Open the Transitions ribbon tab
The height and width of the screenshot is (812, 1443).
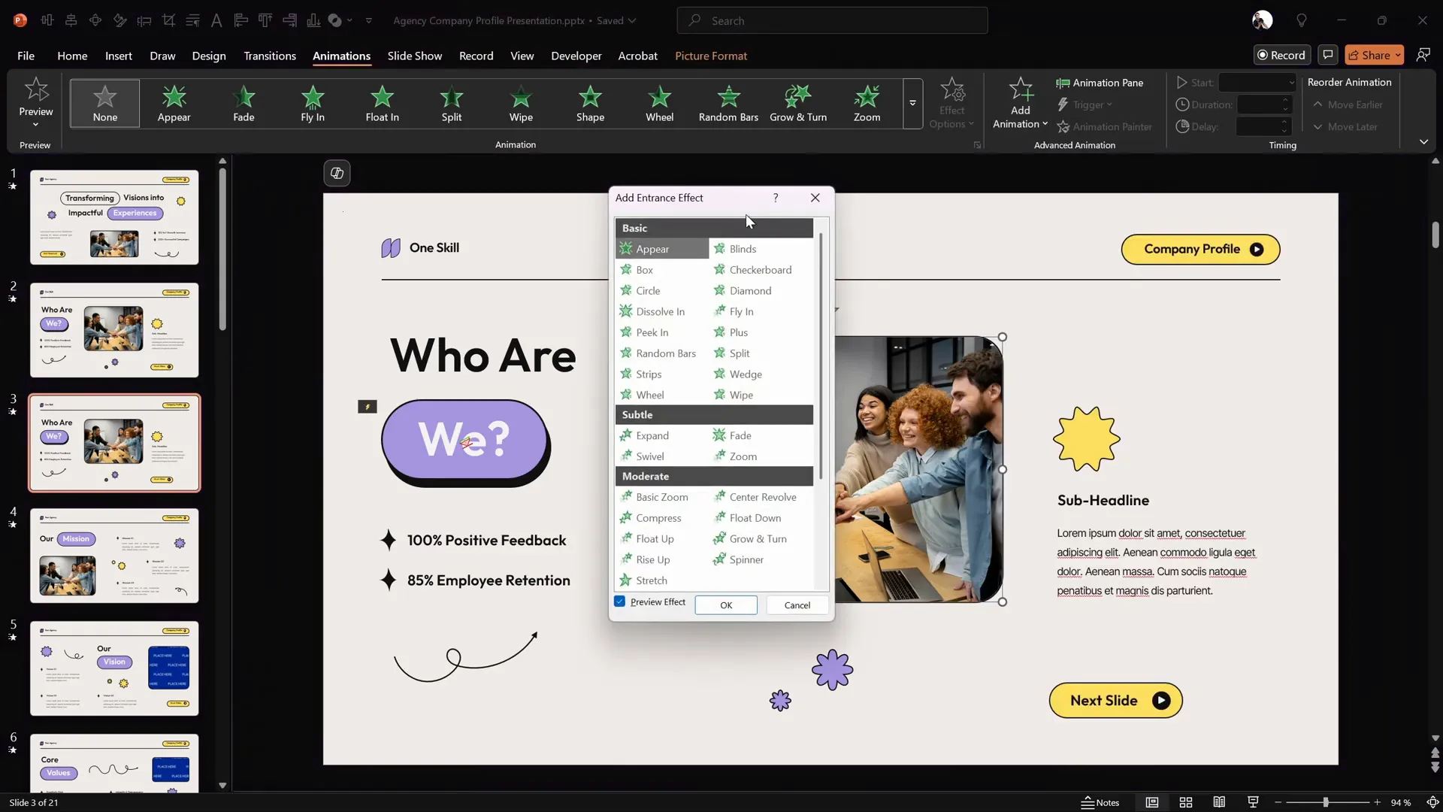point(270,56)
